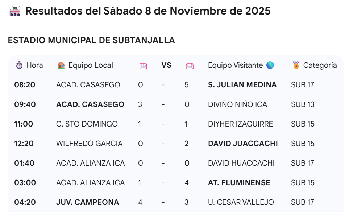Viewport: 345px width, 215px height.
Task: Click the stopwatch icon next to Hora
Action: tap(19, 65)
